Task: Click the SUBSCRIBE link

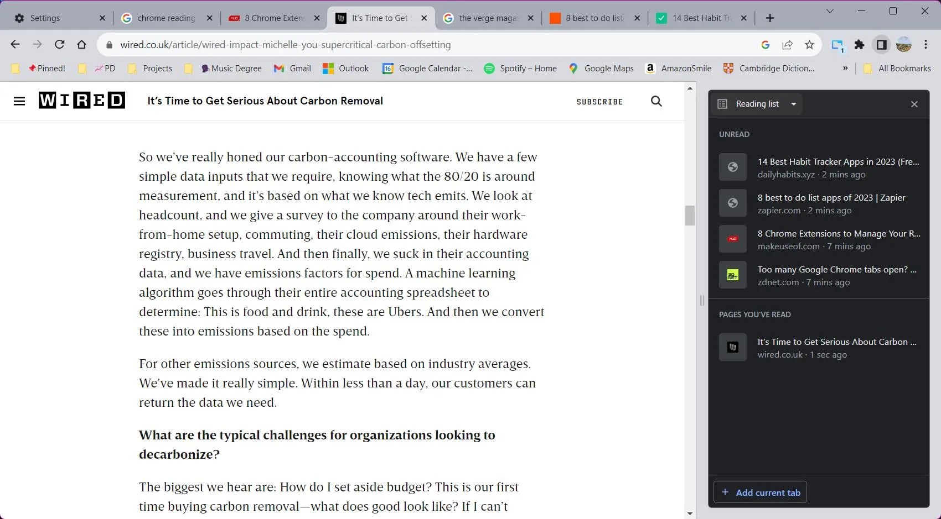Action: coord(599,102)
